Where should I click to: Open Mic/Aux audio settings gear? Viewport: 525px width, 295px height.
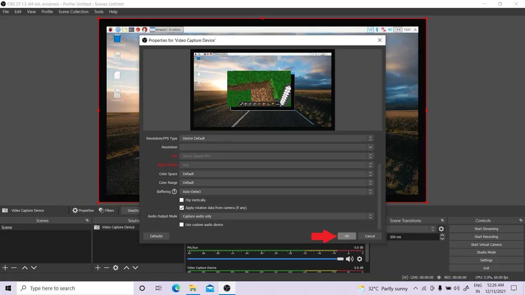coord(360,259)
